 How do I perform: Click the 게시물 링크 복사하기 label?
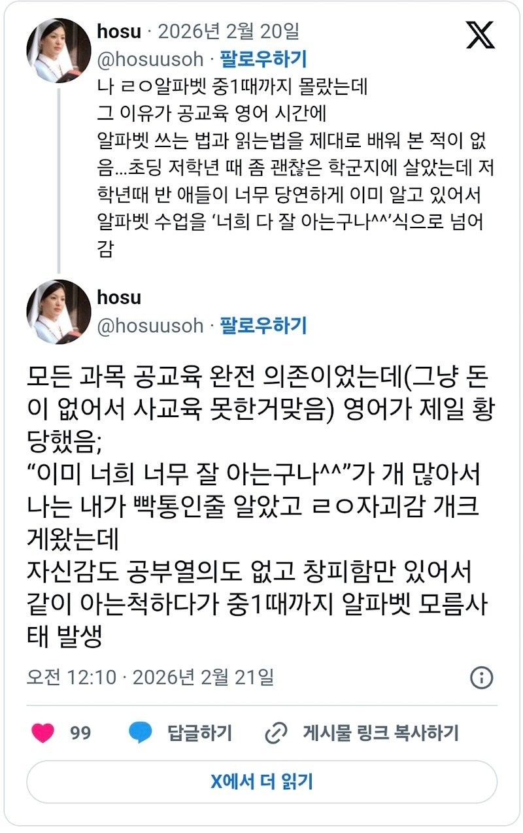380,733
